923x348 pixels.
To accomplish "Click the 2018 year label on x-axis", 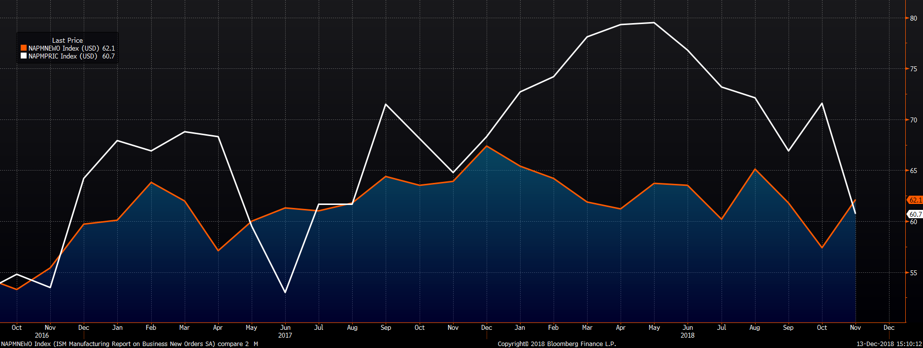I will (x=688, y=335).
